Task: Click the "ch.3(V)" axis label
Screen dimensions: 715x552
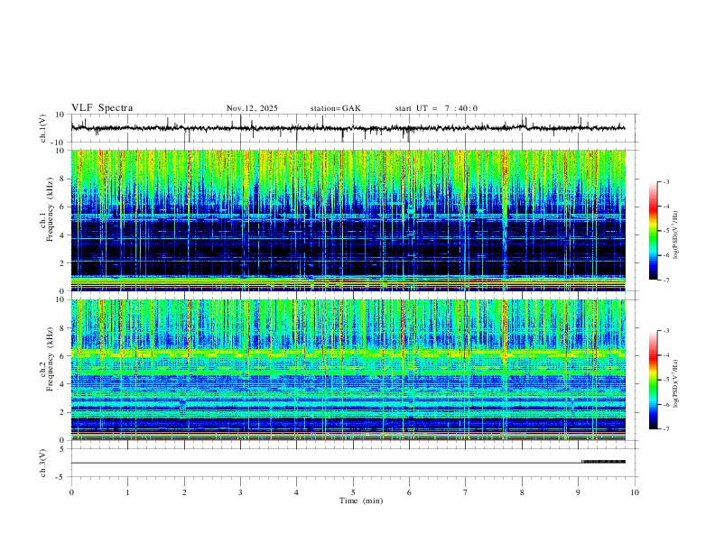Action: coord(43,463)
